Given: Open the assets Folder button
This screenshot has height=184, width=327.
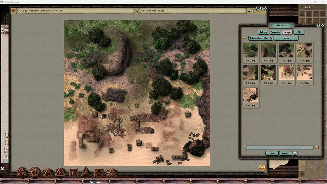Looking at the screenshot, I should click(x=286, y=153).
